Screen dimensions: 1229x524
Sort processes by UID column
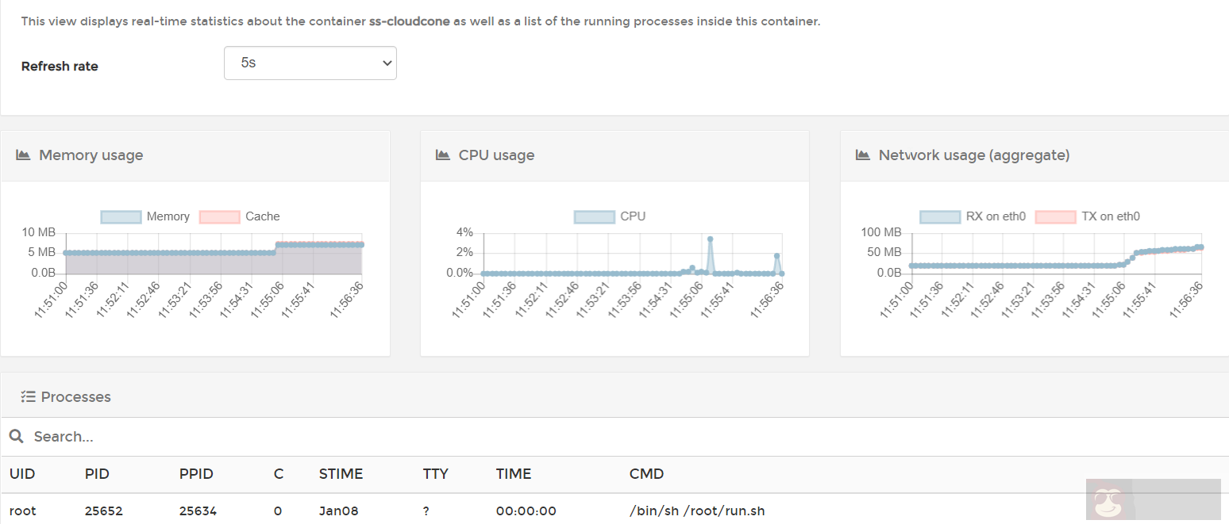coord(22,474)
